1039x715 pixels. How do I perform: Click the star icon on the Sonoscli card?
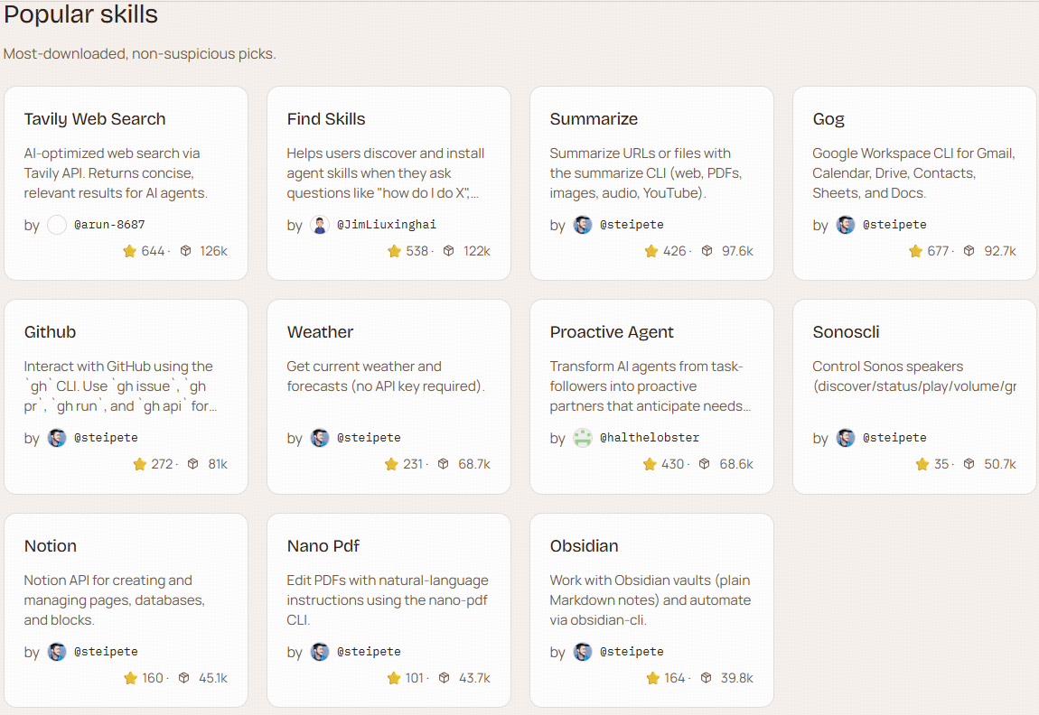tap(922, 464)
